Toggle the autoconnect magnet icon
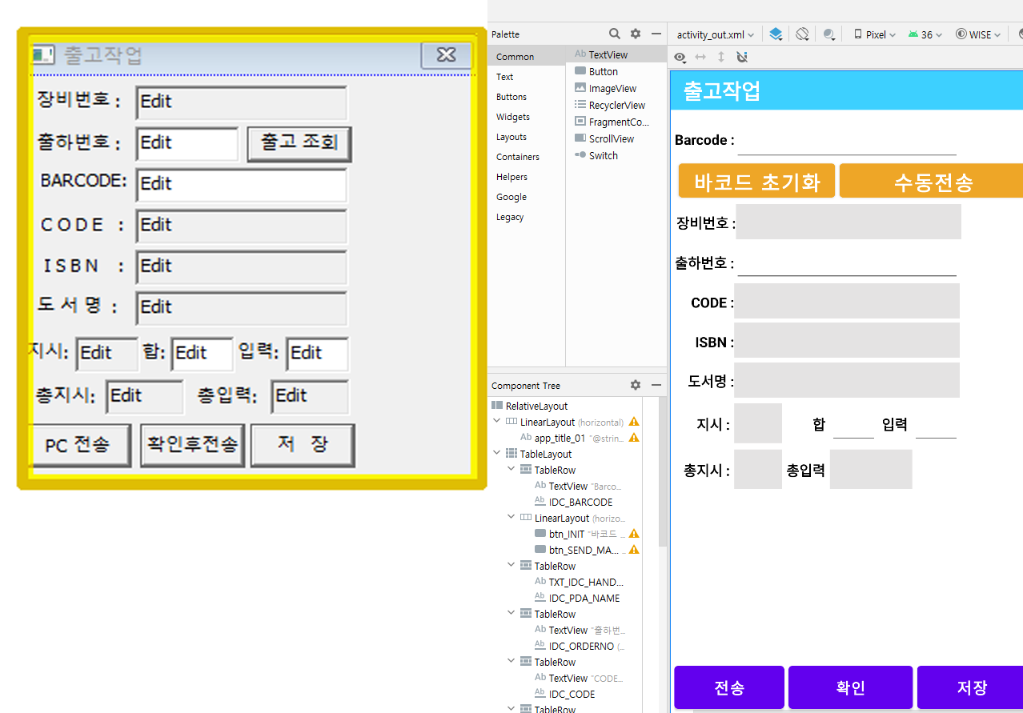 click(x=741, y=57)
